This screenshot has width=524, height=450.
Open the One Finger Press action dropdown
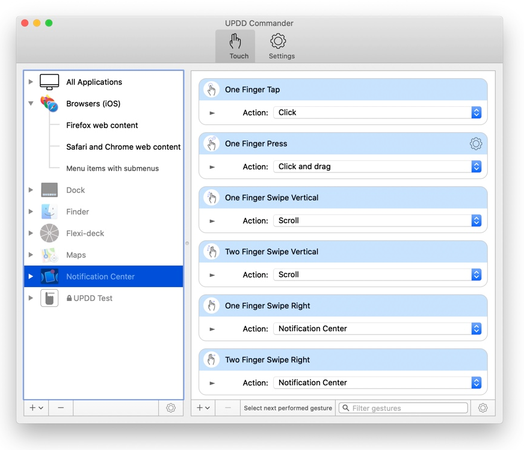(377, 166)
